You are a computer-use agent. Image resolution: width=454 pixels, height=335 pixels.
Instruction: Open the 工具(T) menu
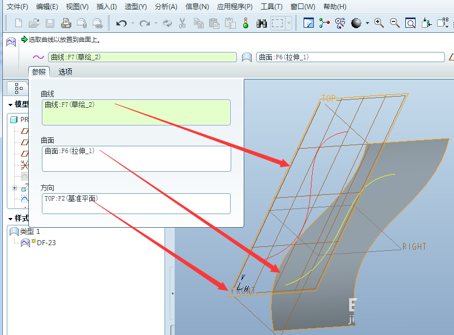[x=271, y=7]
